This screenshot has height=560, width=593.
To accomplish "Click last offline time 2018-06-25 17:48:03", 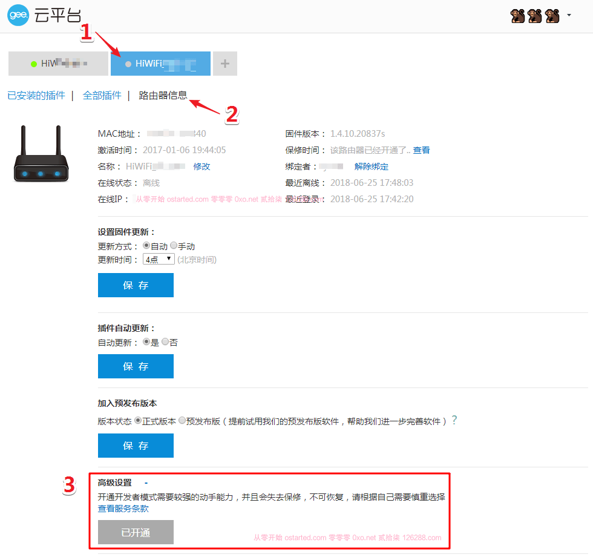I will [372, 183].
